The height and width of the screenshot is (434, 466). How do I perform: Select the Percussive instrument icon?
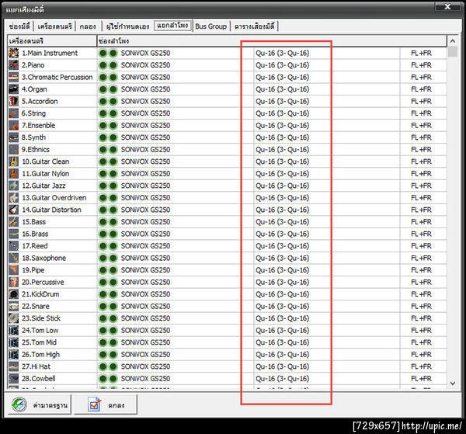click(13, 282)
